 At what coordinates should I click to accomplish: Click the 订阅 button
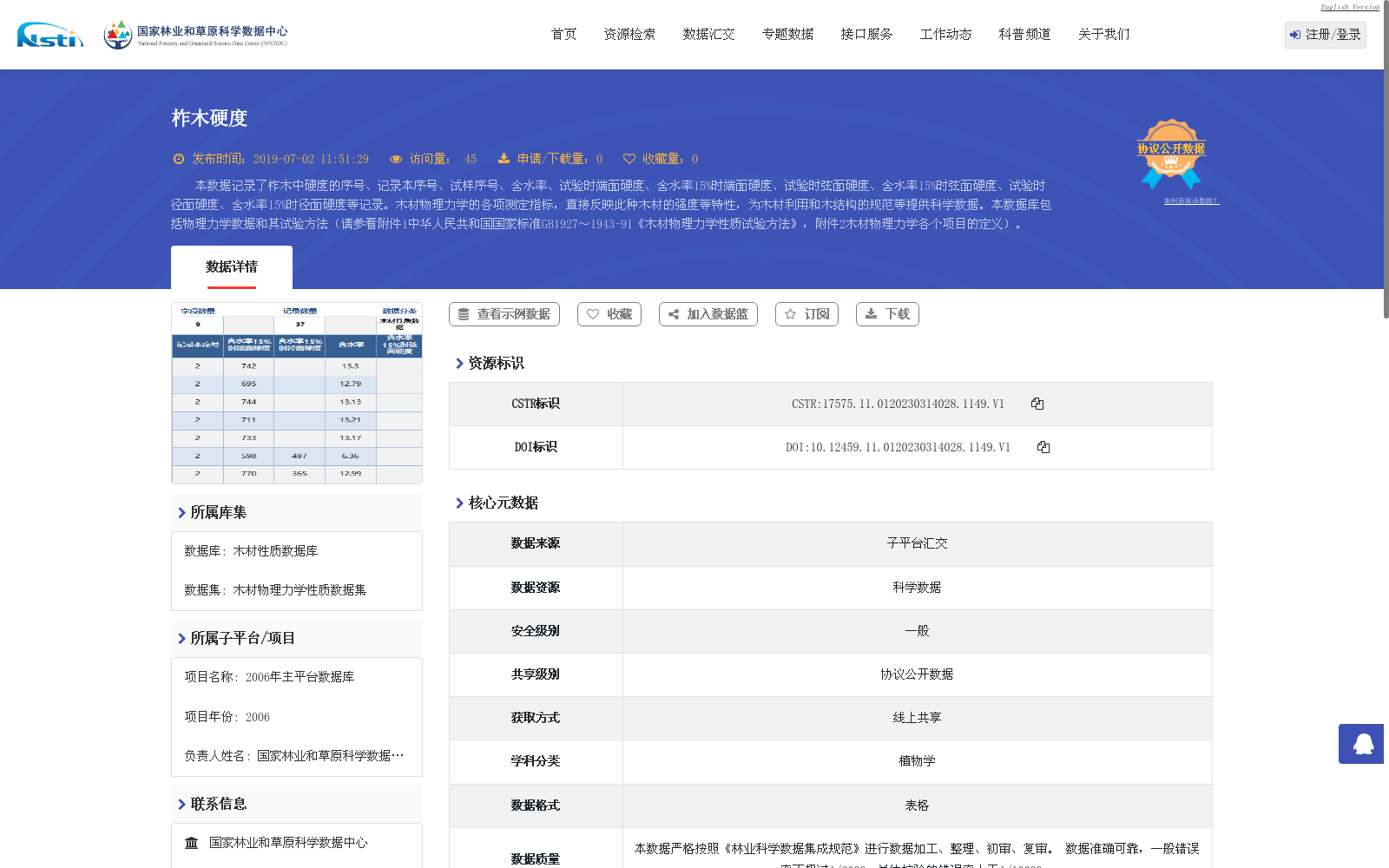[x=806, y=314]
